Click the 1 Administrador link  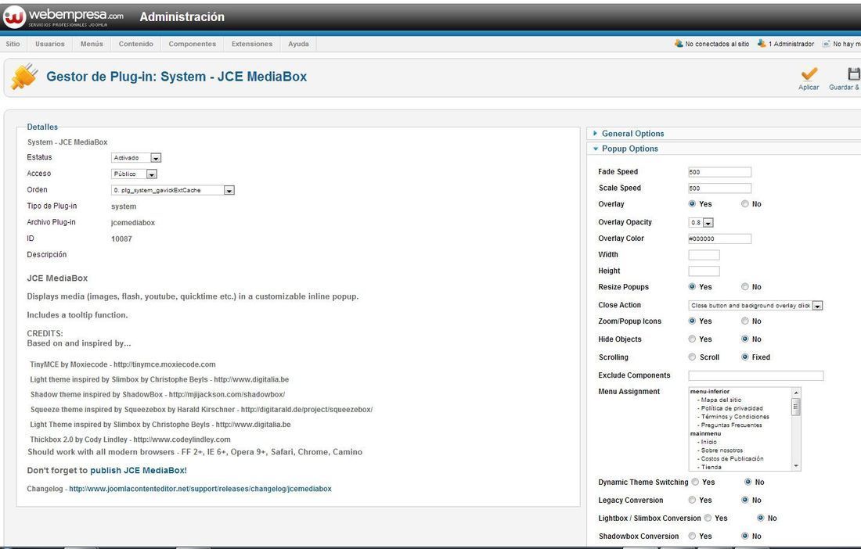point(791,44)
